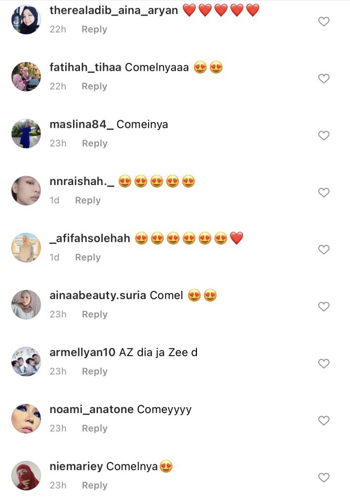
Task: Reply to therealadib_aina_aryan's comment
Action: pos(94,29)
